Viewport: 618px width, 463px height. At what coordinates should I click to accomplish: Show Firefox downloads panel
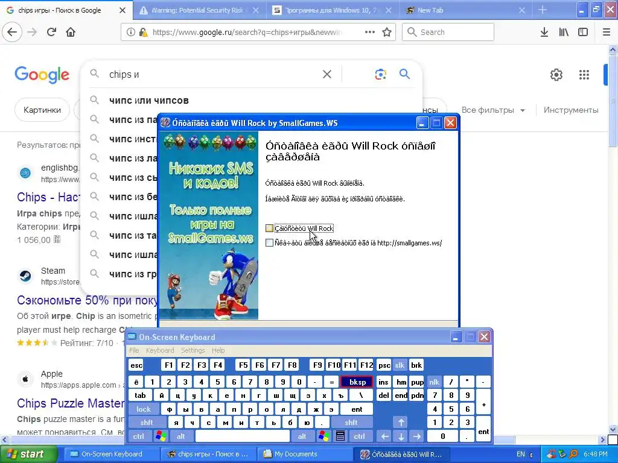(x=544, y=32)
